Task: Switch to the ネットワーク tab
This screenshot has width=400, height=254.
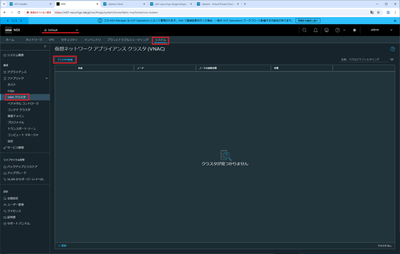Action: (x=34, y=40)
